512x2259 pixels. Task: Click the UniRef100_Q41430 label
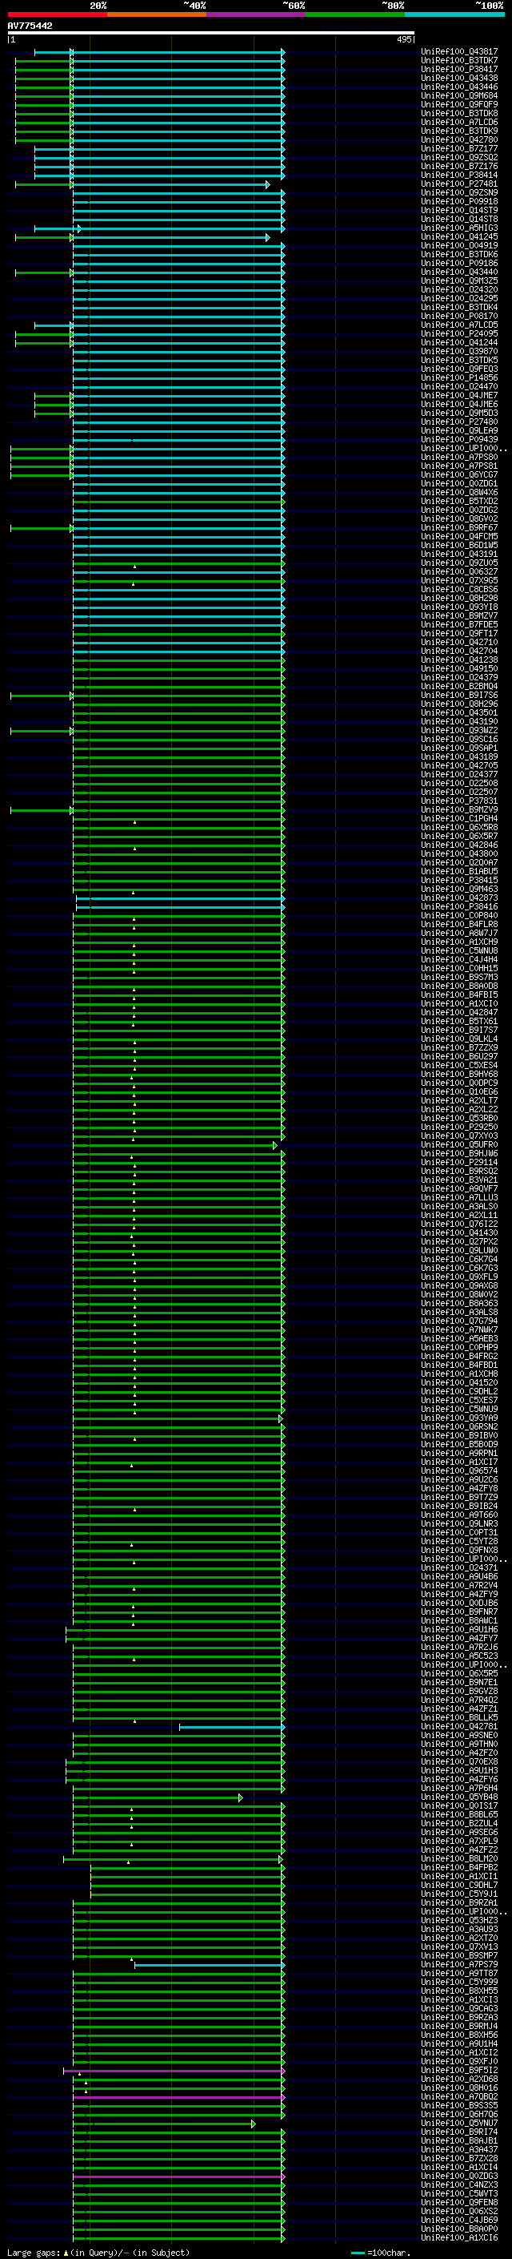[x=459, y=1232]
